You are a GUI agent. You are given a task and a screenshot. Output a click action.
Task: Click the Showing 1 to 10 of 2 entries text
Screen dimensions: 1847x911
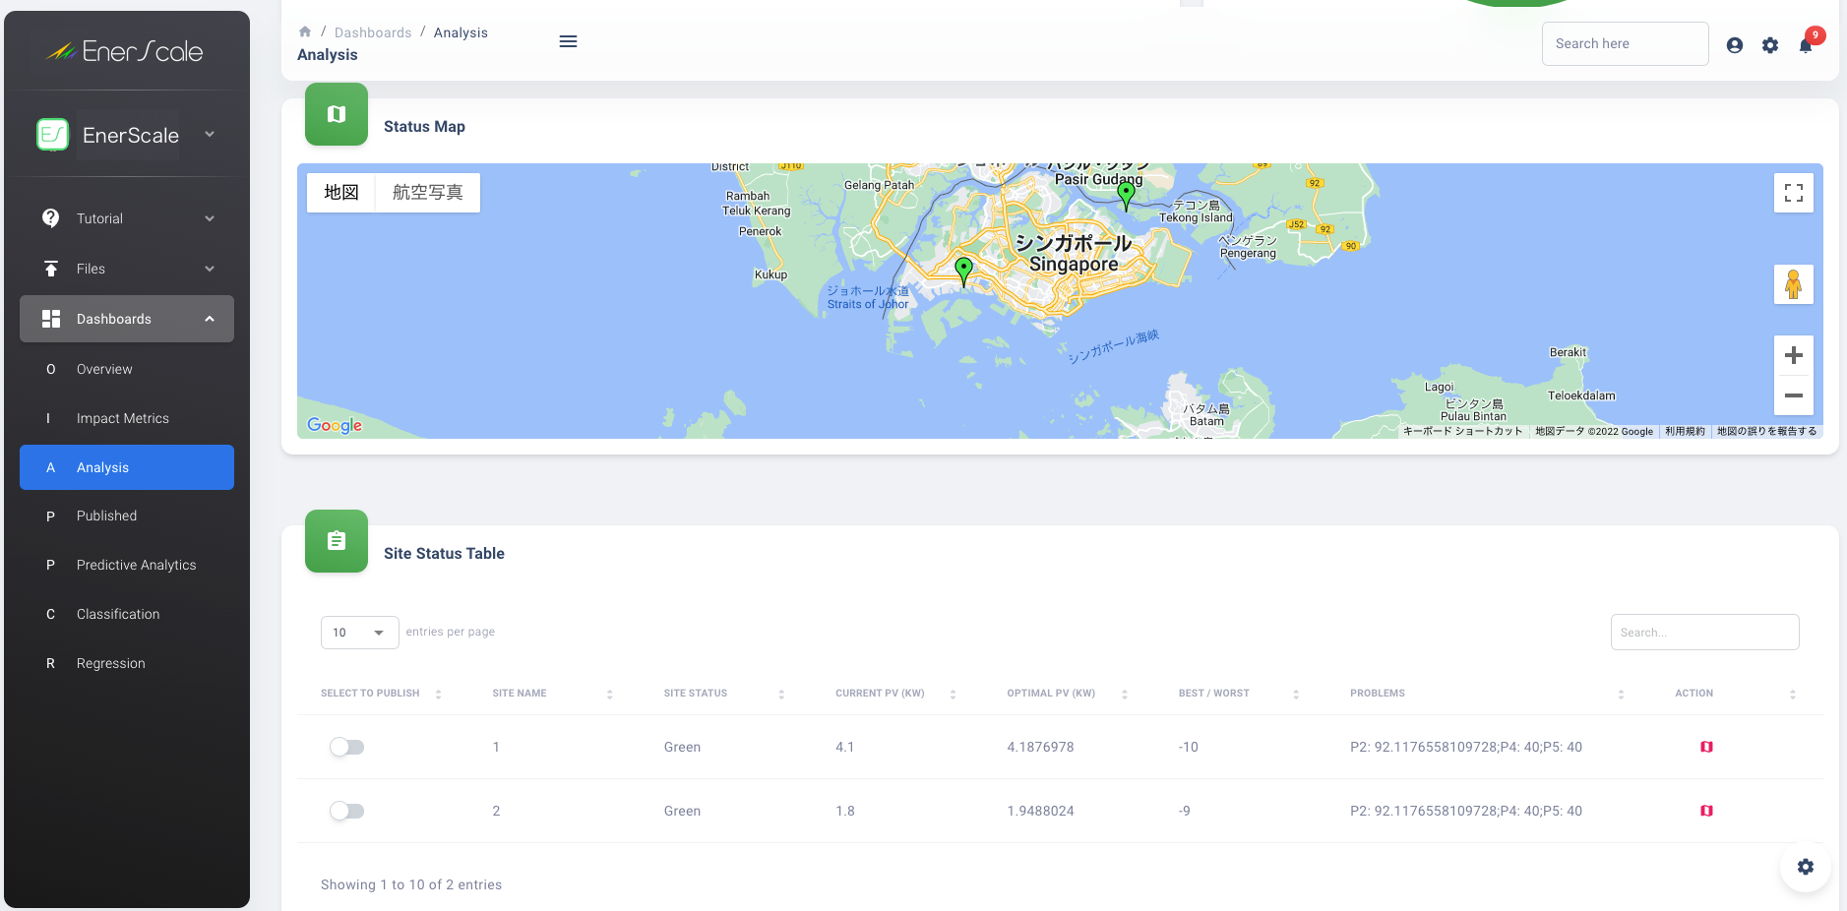411,884
